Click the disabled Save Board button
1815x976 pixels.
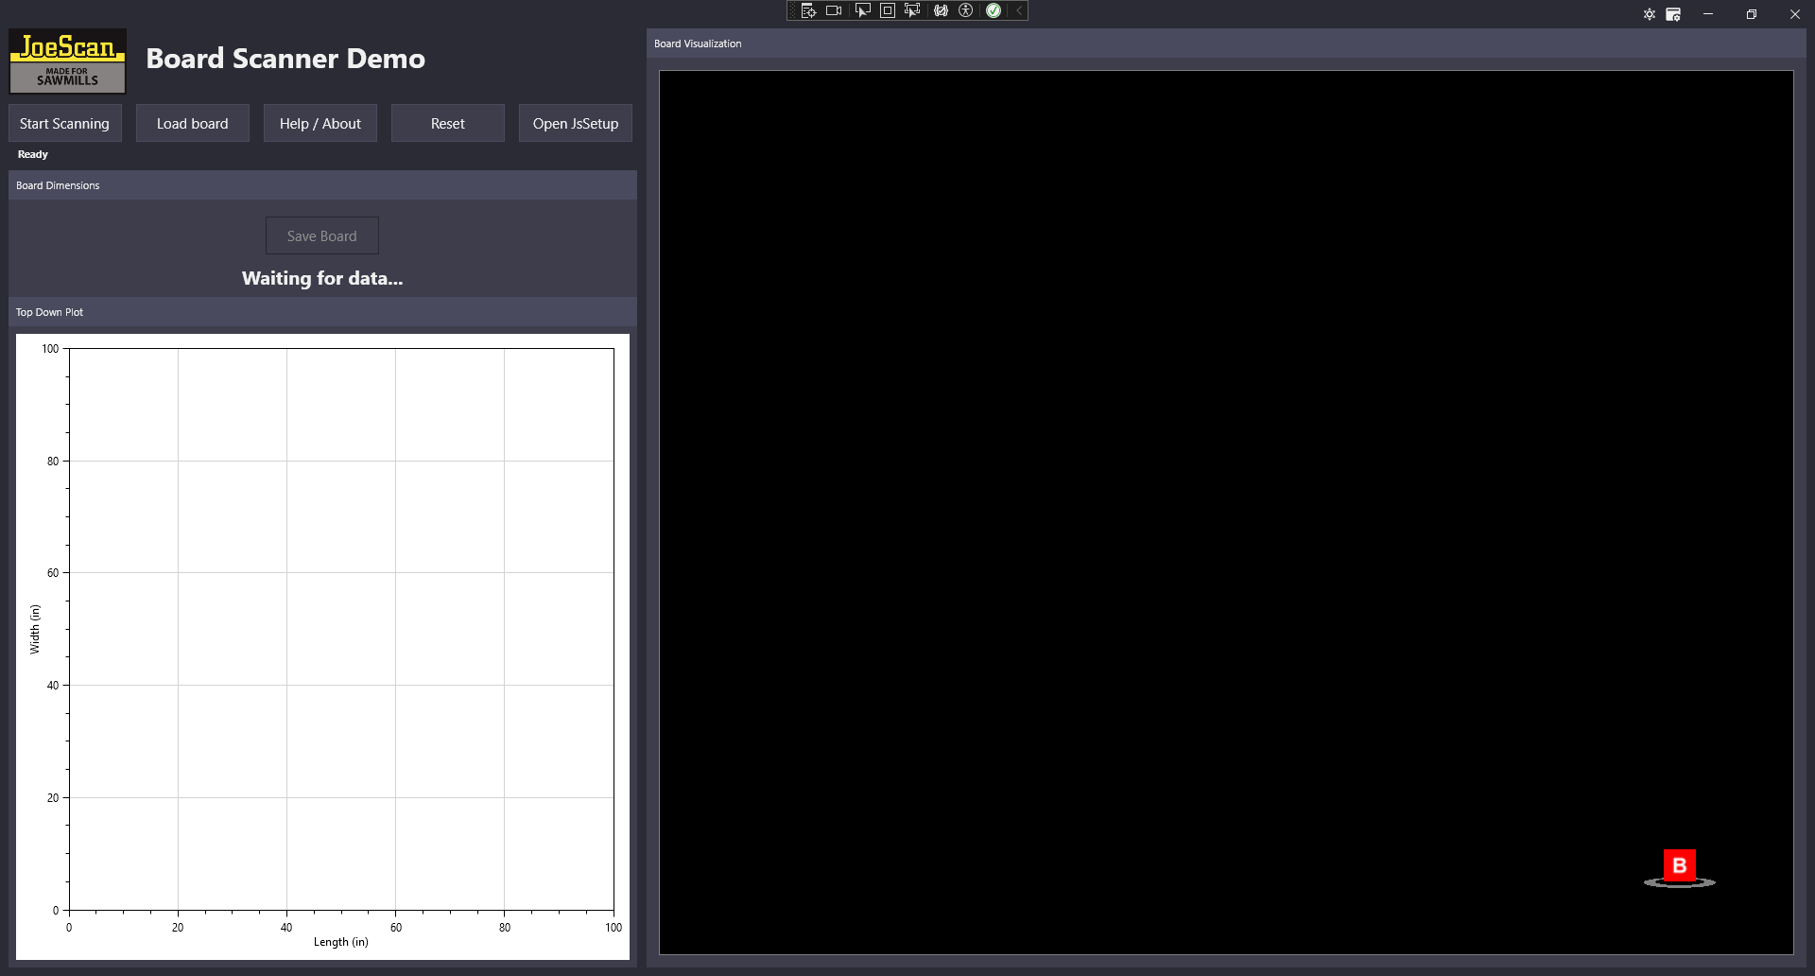(321, 235)
